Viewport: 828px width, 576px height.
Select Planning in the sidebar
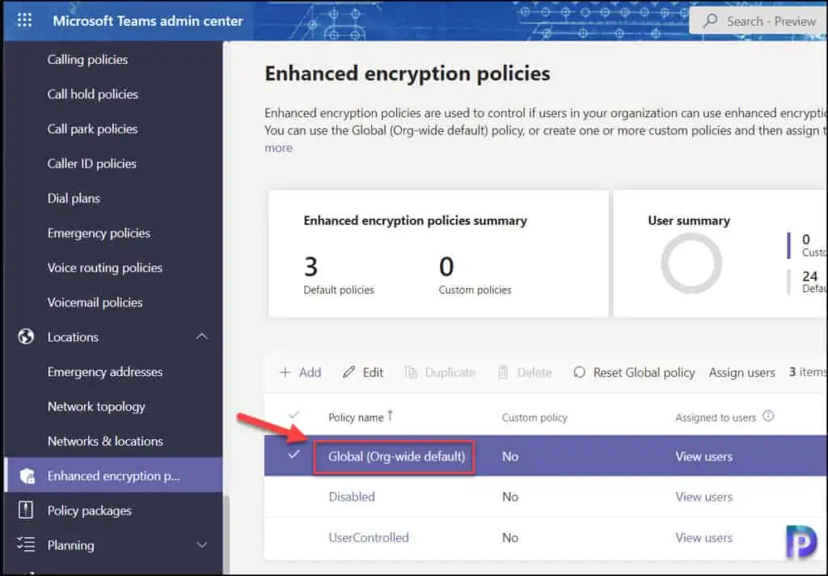click(71, 545)
